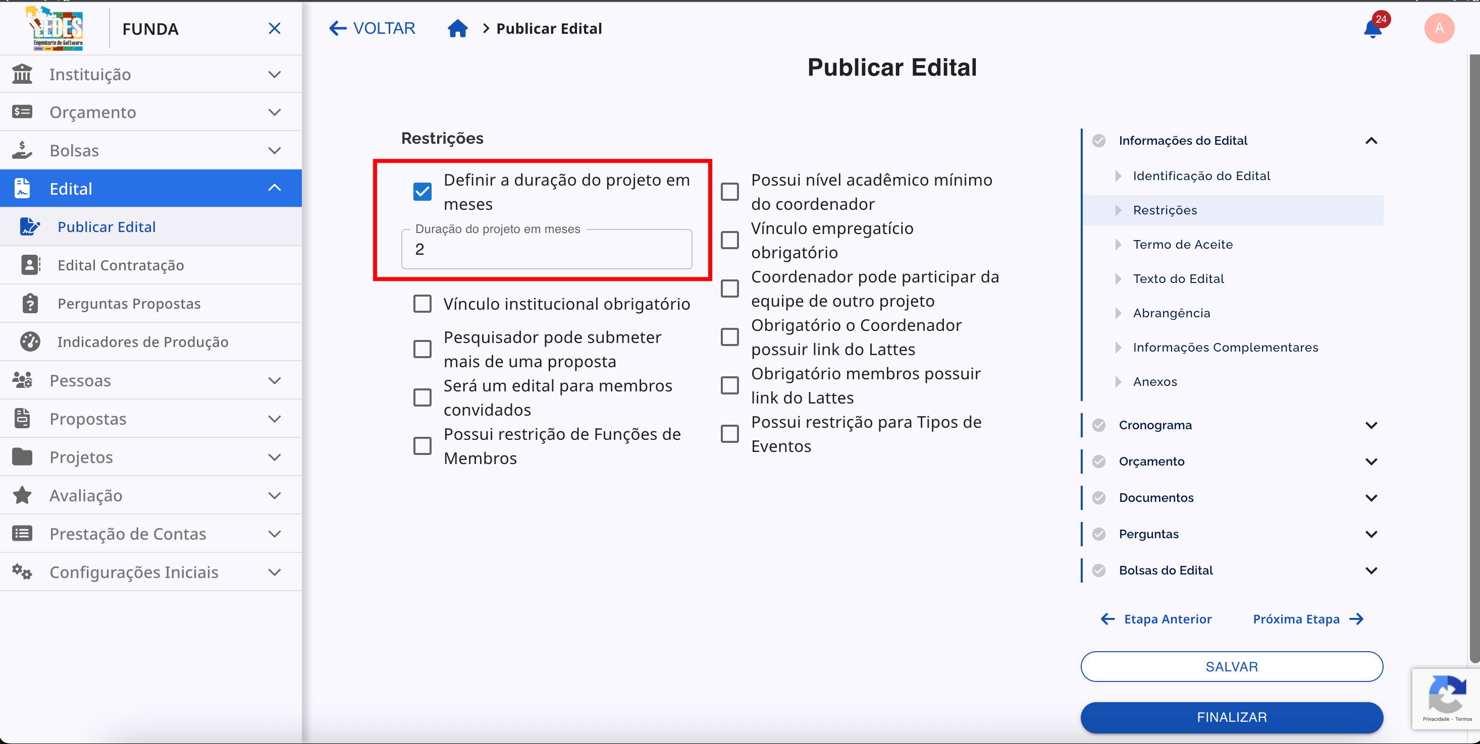The width and height of the screenshot is (1480, 744).
Task: Open the notifications bell icon
Action: [1372, 28]
